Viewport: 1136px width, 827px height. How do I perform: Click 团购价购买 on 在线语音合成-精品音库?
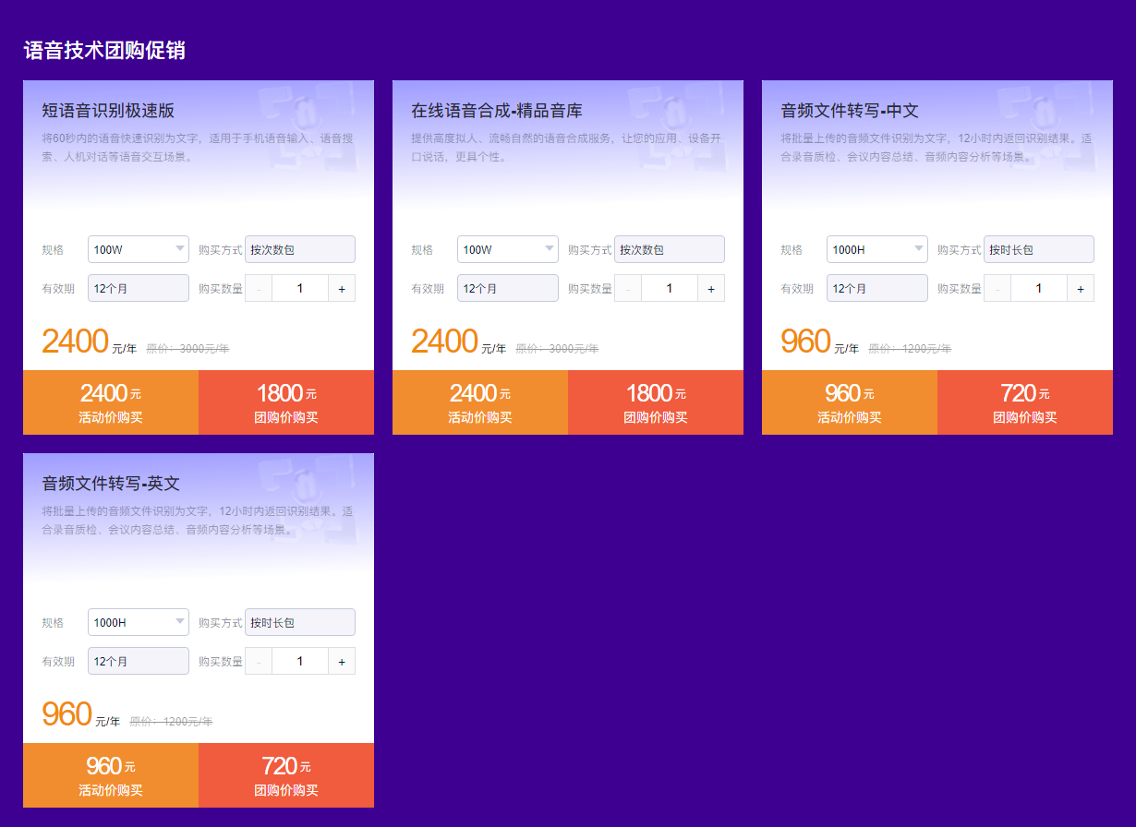tap(656, 402)
